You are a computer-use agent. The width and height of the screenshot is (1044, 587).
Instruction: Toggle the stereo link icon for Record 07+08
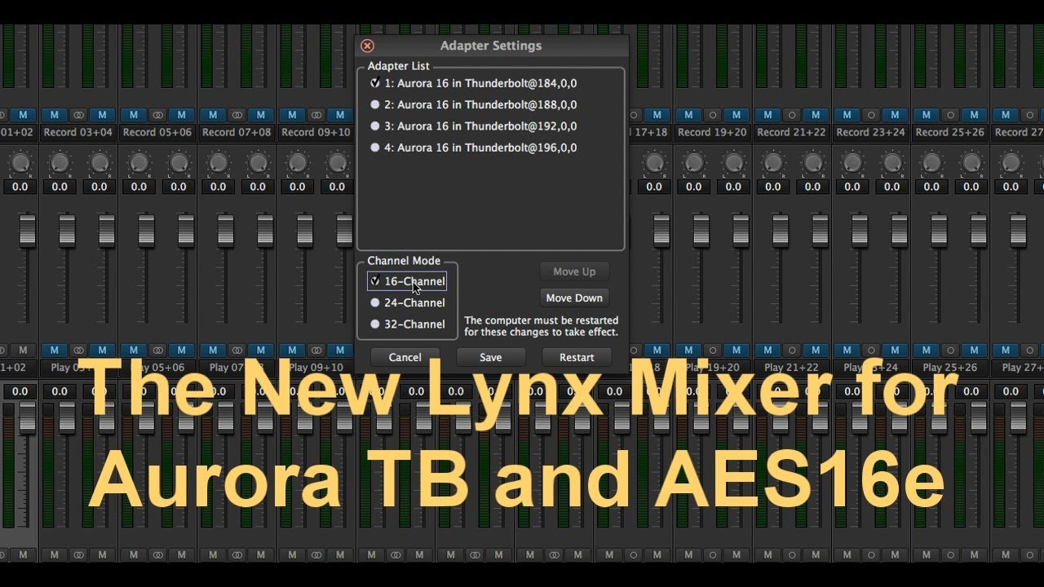click(237, 115)
